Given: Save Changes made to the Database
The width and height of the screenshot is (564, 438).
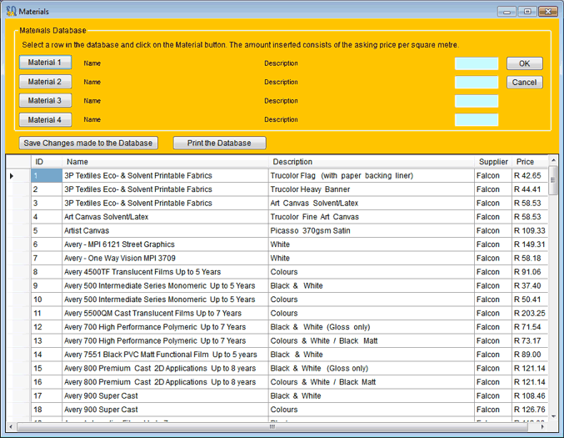Looking at the screenshot, I should (88, 143).
